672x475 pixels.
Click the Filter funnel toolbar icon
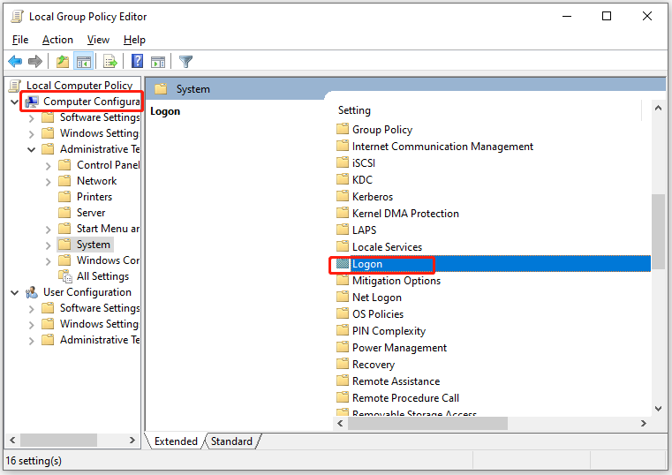pos(185,61)
